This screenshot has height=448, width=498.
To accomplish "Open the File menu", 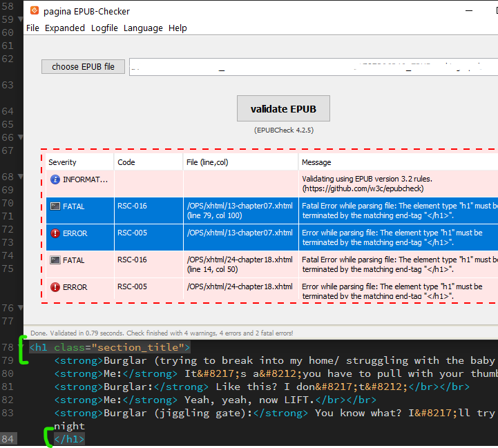I will click(x=32, y=28).
